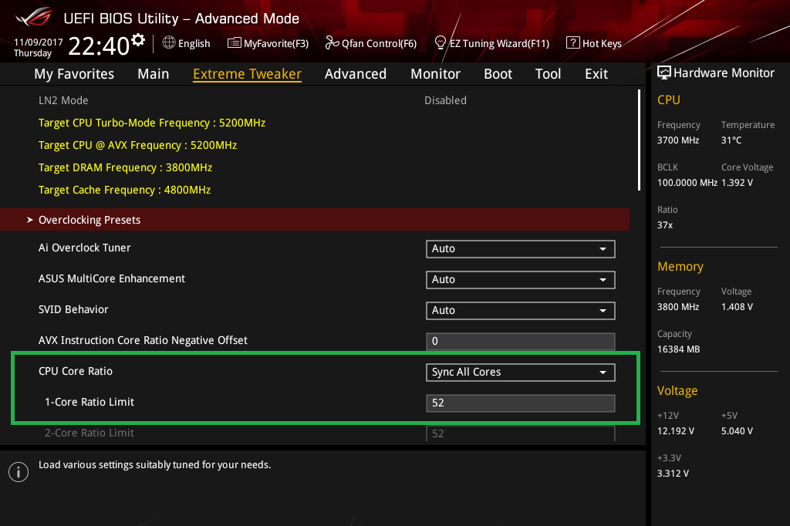This screenshot has width=790, height=526.
Task: Open the Tool tab
Action: pos(548,74)
